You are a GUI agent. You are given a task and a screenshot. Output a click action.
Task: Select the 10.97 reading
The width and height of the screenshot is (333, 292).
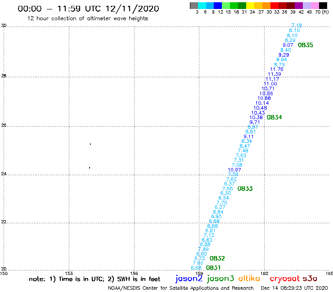tap(234, 170)
